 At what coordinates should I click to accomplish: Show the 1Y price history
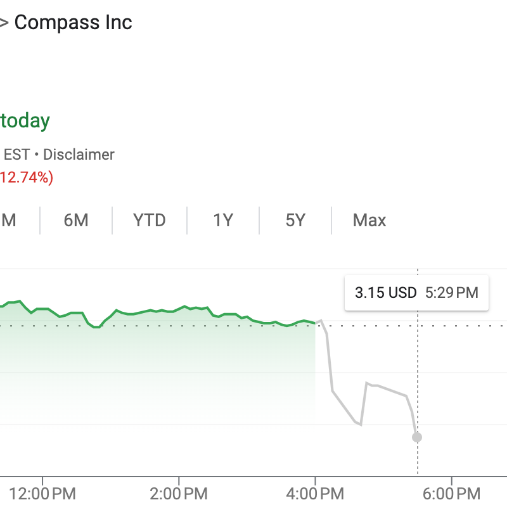click(223, 221)
